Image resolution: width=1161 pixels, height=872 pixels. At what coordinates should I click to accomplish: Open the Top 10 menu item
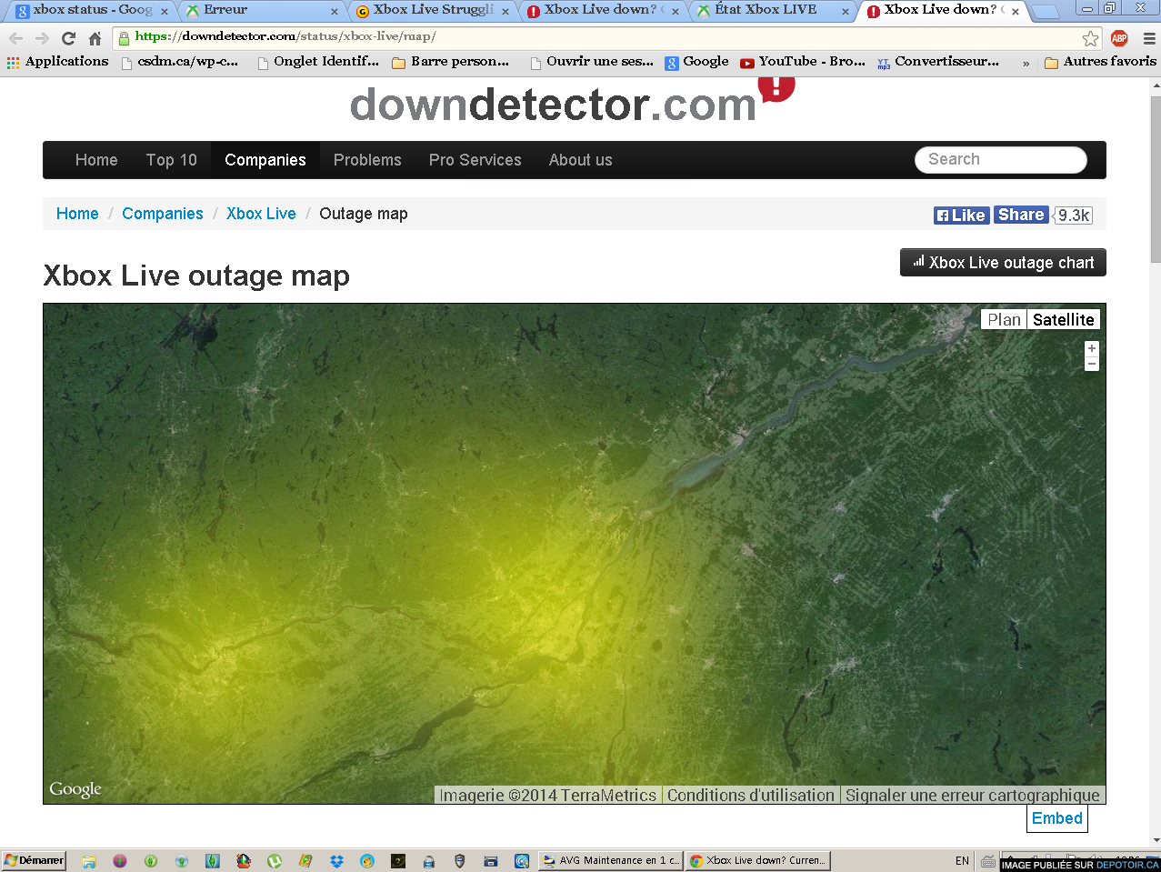click(x=172, y=160)
